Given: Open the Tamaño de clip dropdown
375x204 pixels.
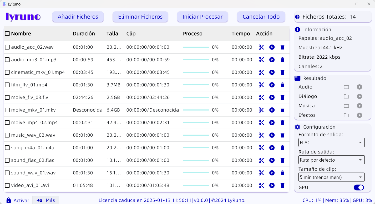Looking at the screenshot, I should tap(331, 177).
